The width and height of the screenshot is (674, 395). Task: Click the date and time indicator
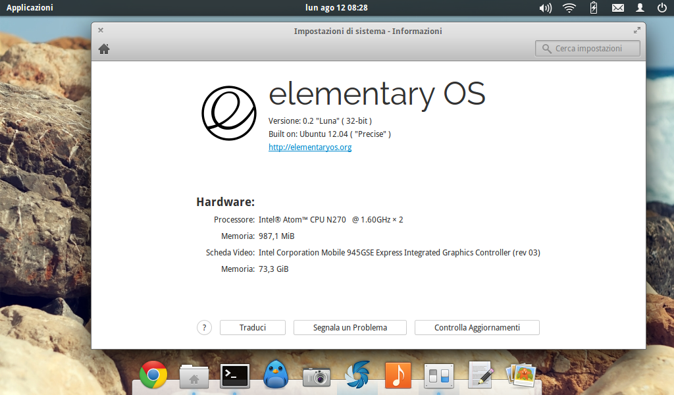[x=336, y=8]
